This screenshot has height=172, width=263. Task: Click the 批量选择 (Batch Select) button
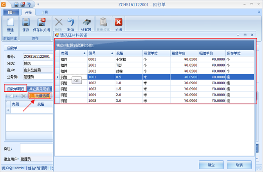pyautogui.click(x=40, y=96)
